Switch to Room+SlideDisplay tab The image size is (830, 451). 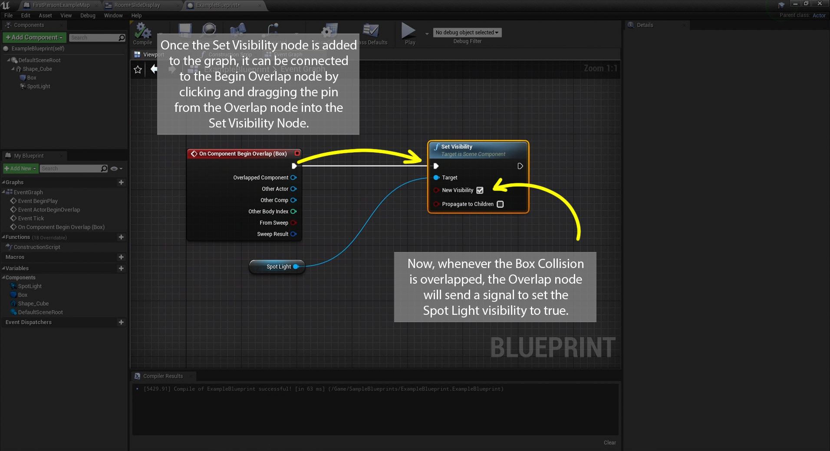click(x=137, y=5)
